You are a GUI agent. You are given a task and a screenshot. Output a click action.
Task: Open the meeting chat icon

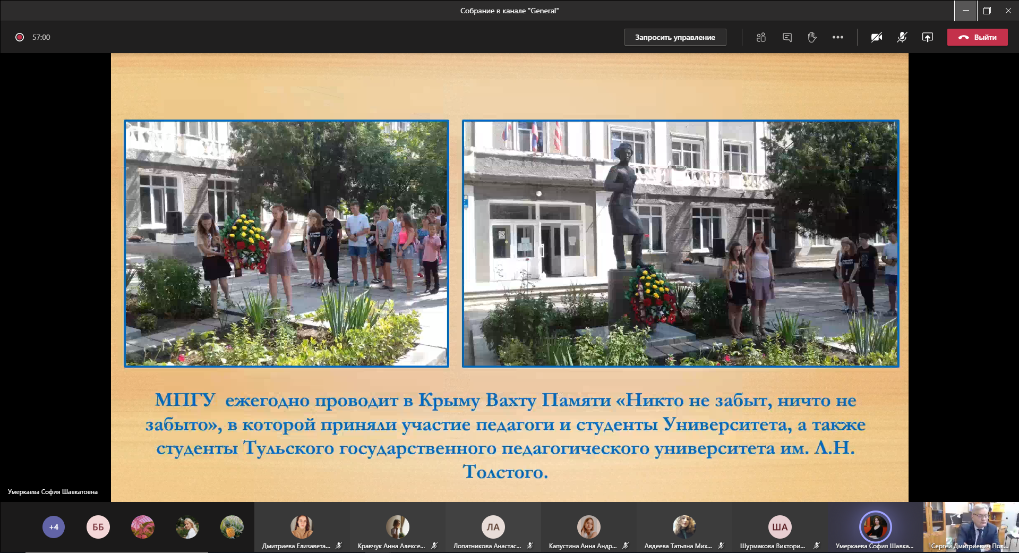tap(787, 37)
